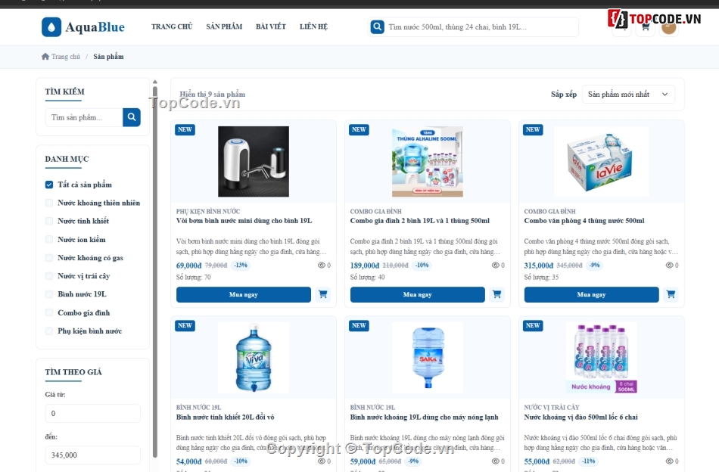
Task: Click Mua ngay for Combo gia đình 2 bình
Action: 417,295
